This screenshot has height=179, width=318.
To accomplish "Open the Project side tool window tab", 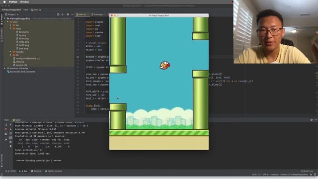I will (1, 19).
